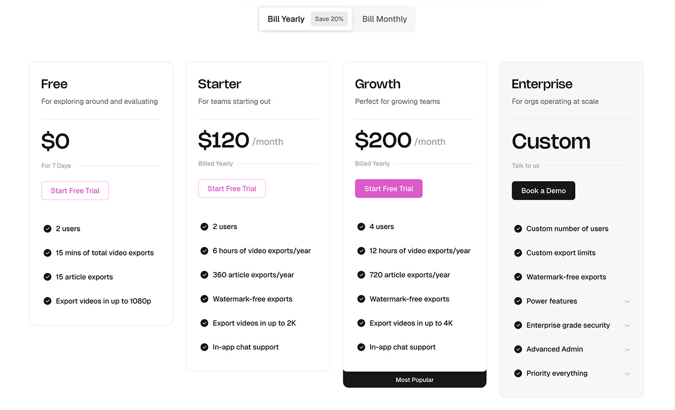Select the Bill Yearly billing option
675x410 pixels.
pos(286,19)
